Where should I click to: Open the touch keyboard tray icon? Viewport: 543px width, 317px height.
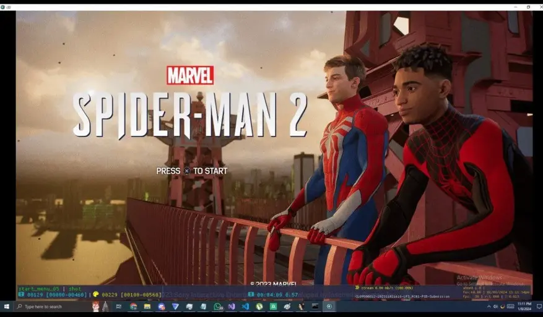point(510,306)
